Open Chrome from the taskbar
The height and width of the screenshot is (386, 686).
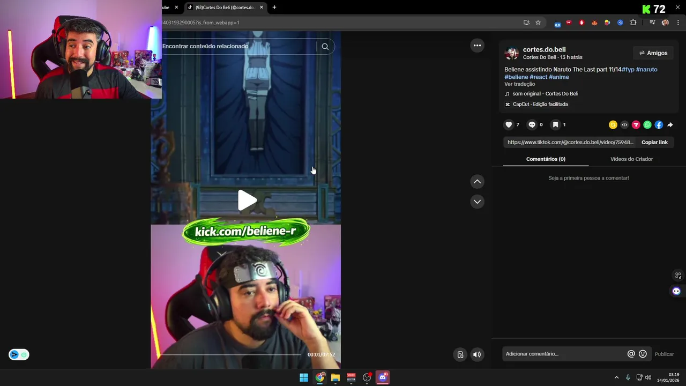pyautogui.click(x=320, y=377)
